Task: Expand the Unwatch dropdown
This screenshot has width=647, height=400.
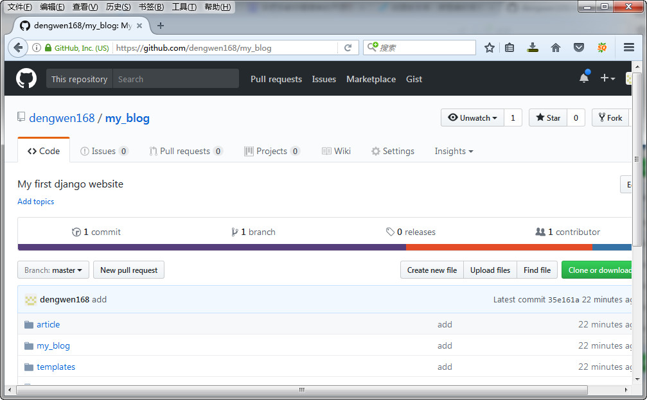Action: [472, 118]
